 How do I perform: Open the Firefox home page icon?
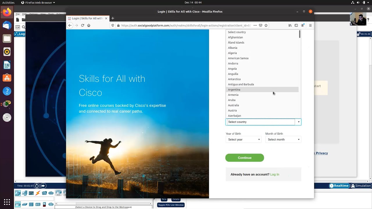pyautogui.click(x=89, y=25)
